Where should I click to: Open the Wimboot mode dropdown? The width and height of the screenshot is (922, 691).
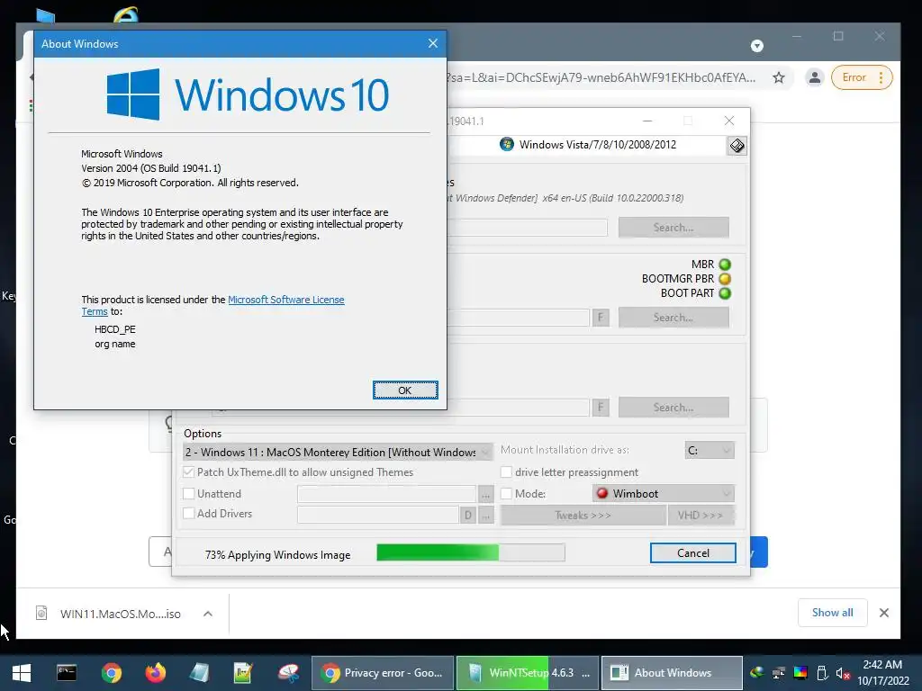click(664, 494)
